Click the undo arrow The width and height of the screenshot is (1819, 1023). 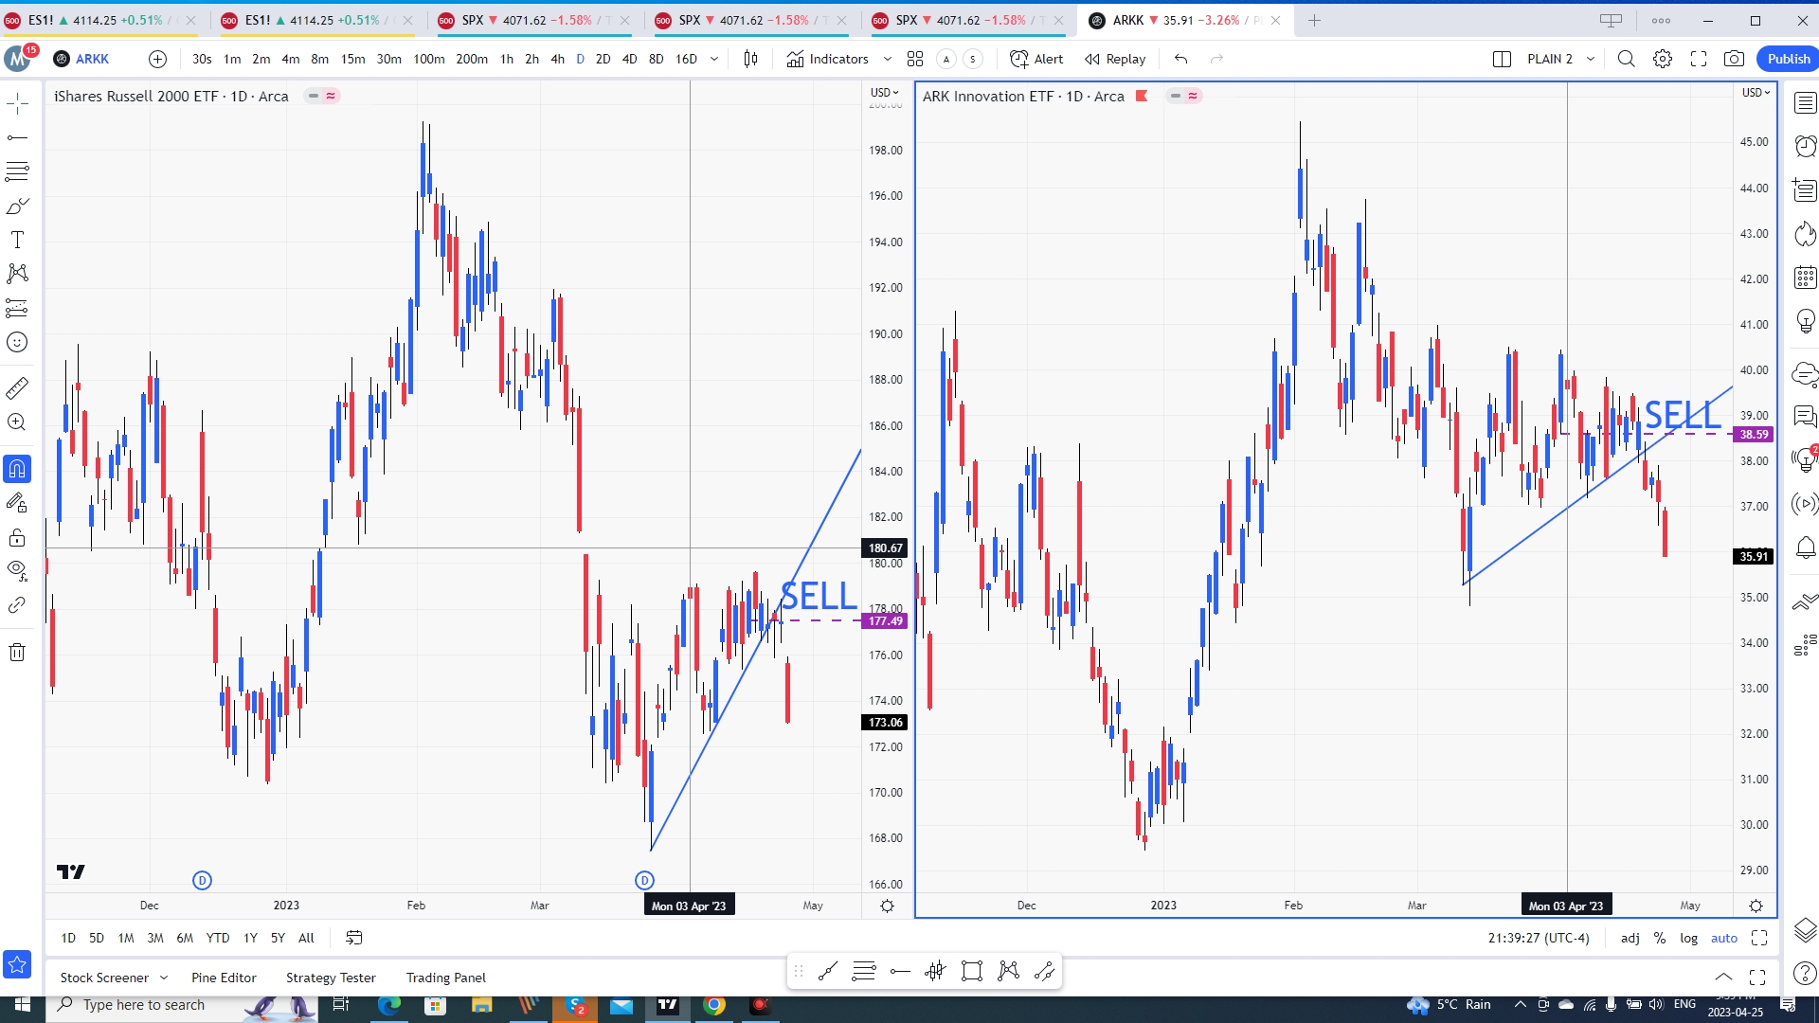pyautogui.click(x=1180, y=59)
